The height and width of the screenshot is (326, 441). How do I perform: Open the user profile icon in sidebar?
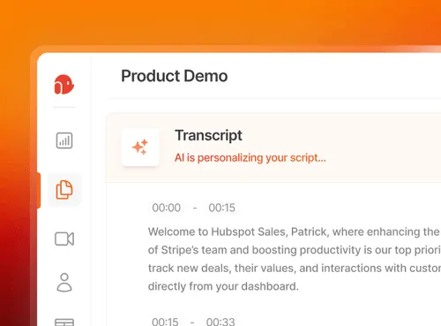pyautogui.click(x=64, y=283)
